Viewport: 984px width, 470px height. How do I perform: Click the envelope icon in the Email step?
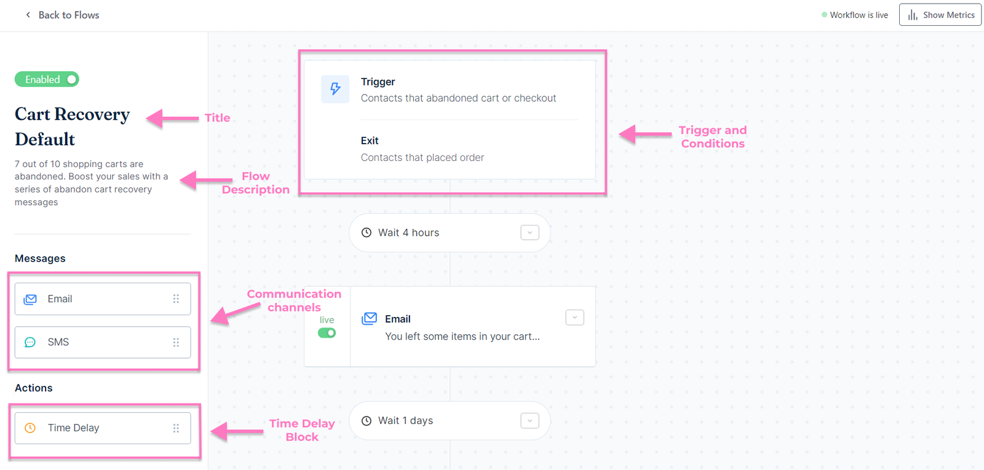point(370,319)
